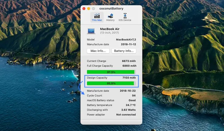
Task: Click the 3.62 Watts discharging value
Action: 128,110
